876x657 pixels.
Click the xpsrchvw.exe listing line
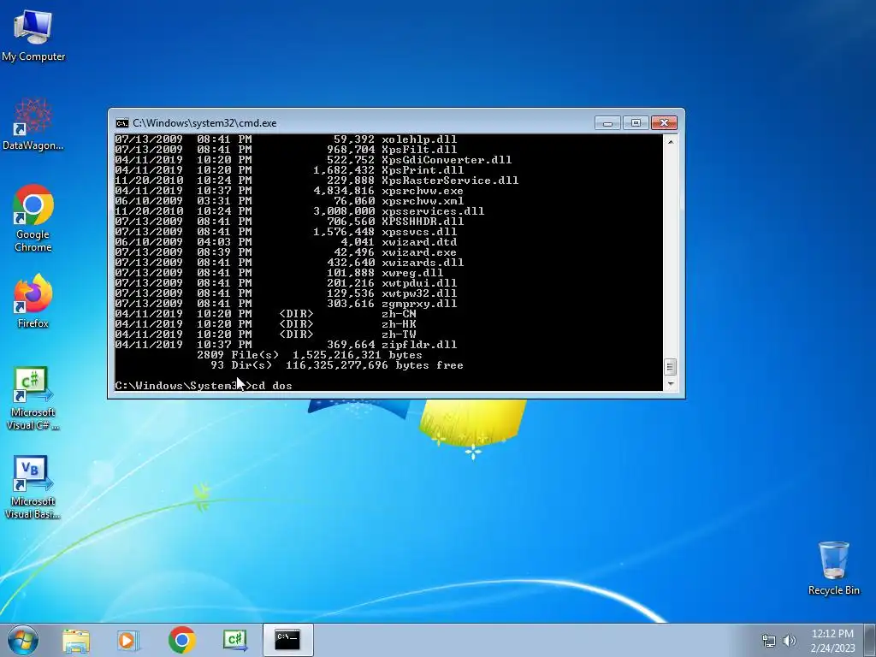coord(289,191)
